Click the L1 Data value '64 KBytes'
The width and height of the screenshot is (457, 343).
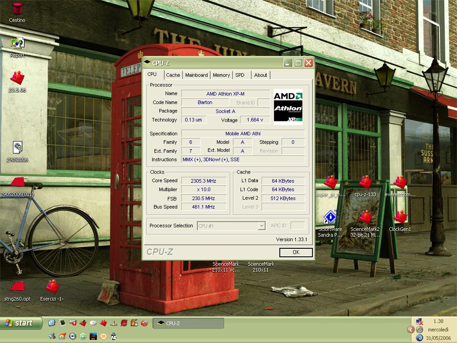tap(283, 181)
